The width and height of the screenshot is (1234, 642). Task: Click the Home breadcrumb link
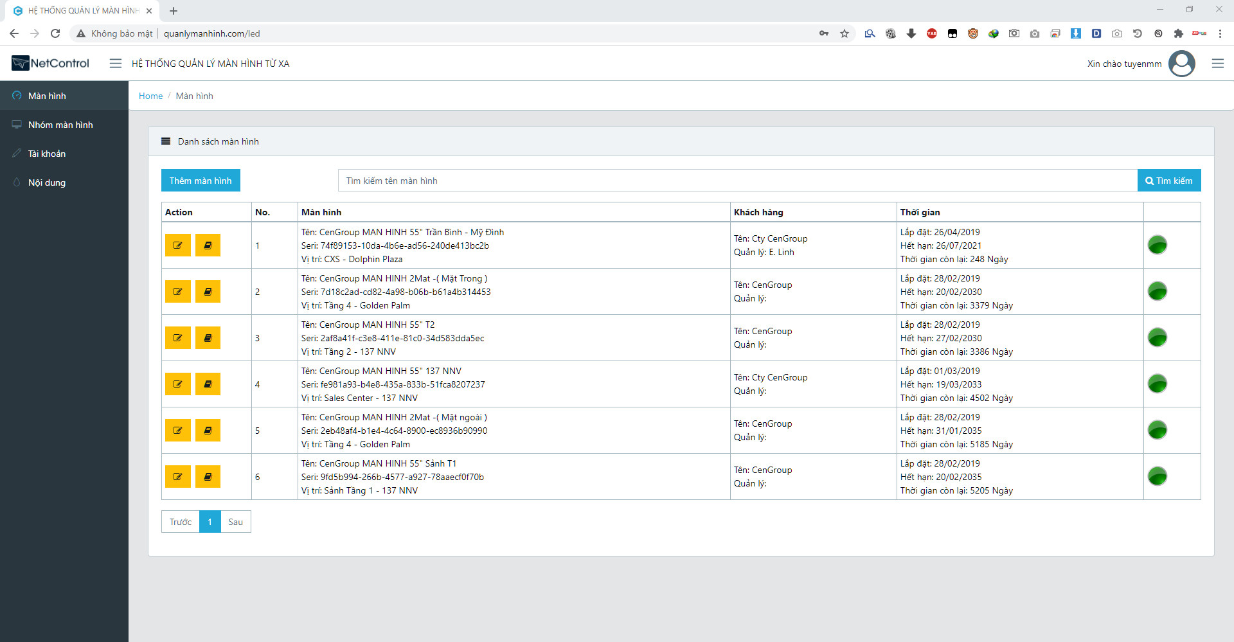150,96
